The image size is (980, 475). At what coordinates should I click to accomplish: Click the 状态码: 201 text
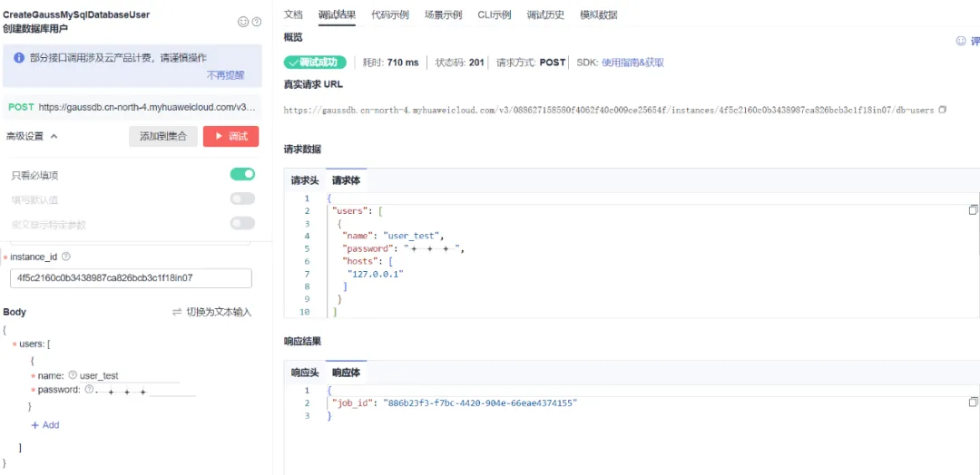click(x=459, y=63)
